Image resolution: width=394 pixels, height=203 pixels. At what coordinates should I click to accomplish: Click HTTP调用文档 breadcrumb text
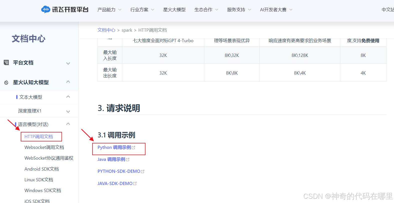[152, 30]
